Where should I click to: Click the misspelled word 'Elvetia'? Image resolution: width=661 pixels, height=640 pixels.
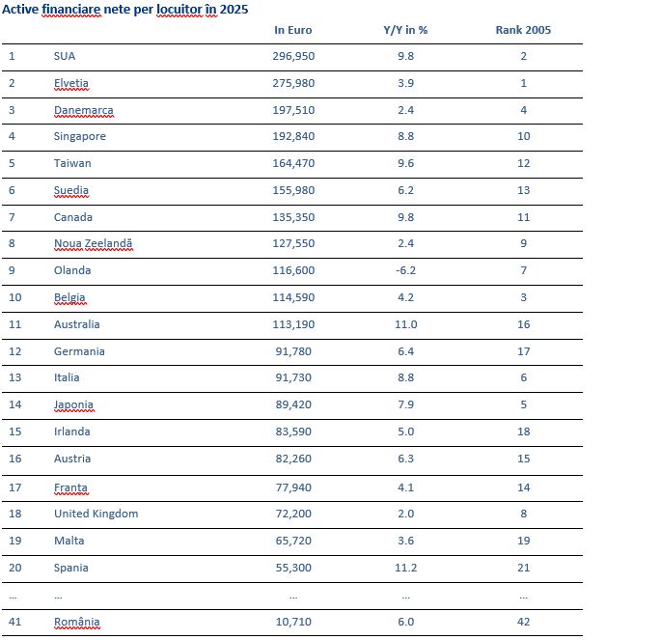(71, 83)
